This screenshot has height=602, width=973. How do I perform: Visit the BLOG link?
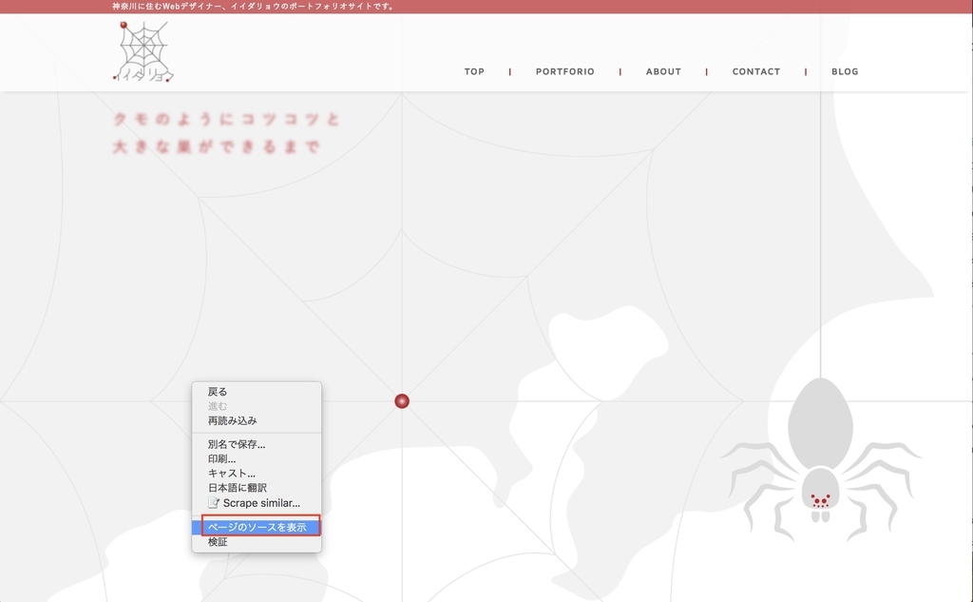(845, 71)
